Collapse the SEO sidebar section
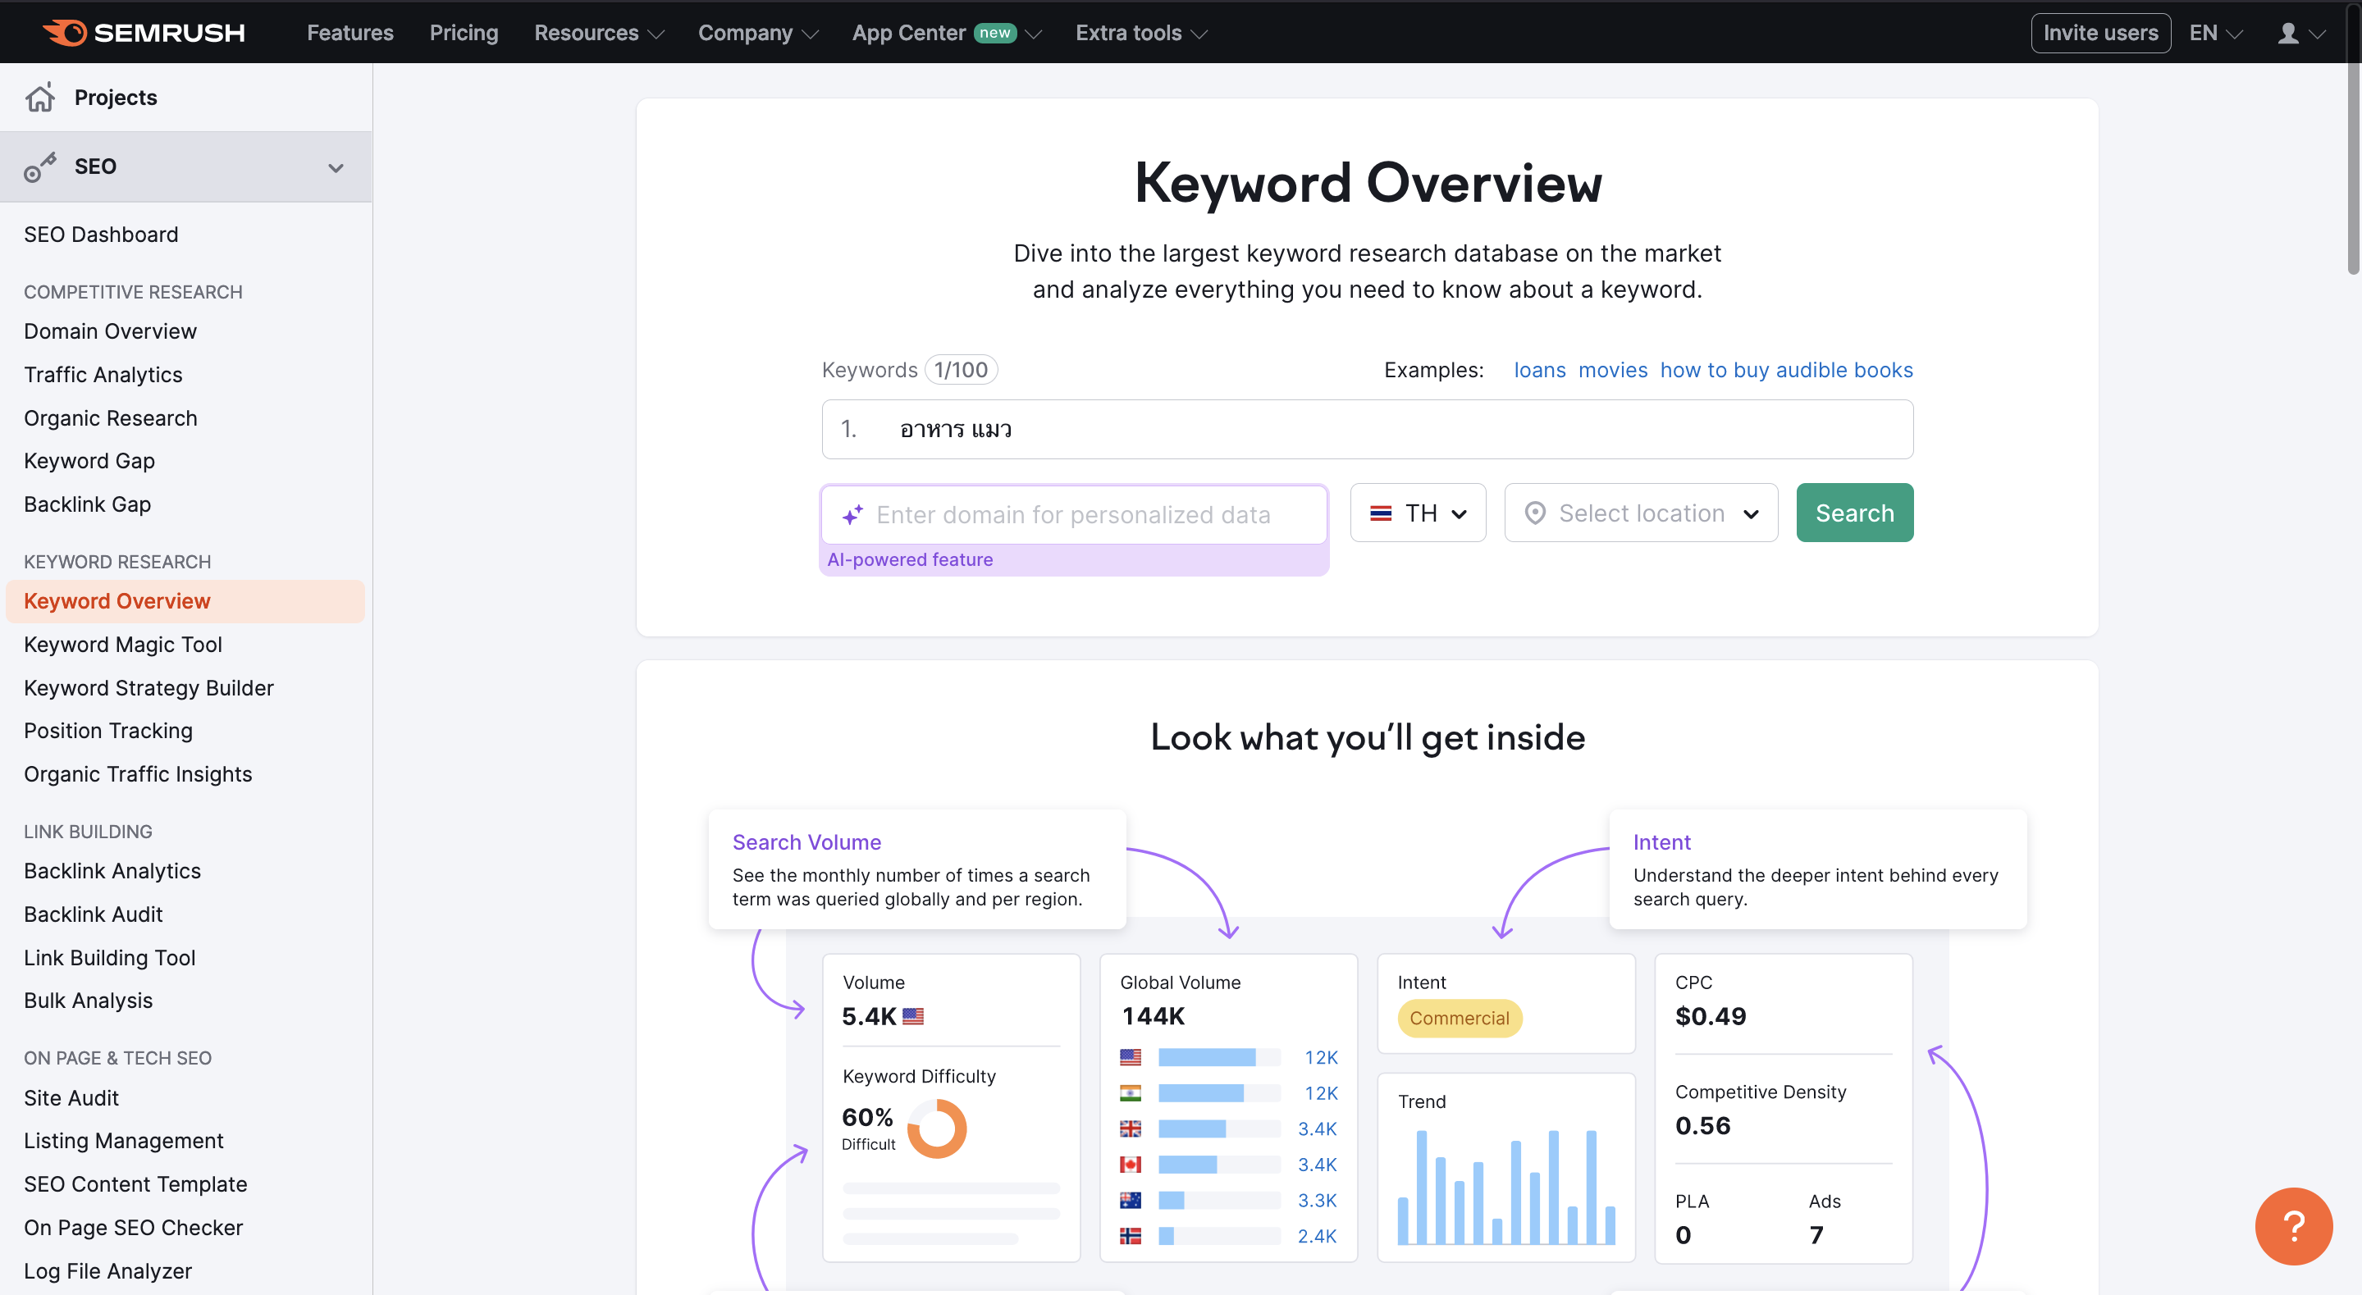Viewport: 2362px width, 1295px height. tap(336, 167)
